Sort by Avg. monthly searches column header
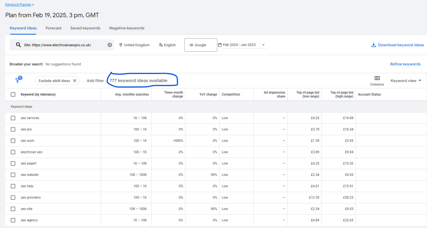Screen dimensions: 427x228 tap(132, 95)
